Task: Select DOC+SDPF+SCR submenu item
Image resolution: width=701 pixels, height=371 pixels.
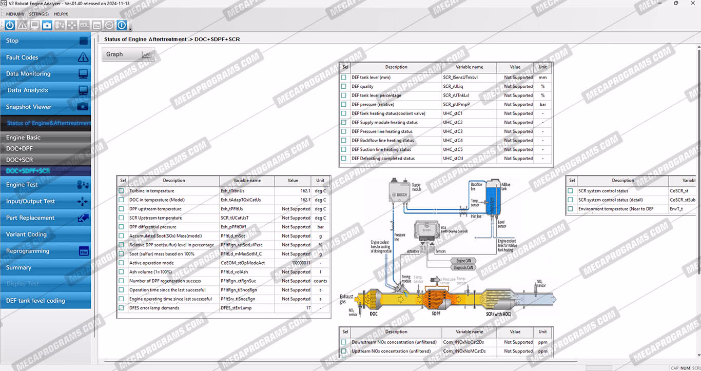Action: (46, 171)
